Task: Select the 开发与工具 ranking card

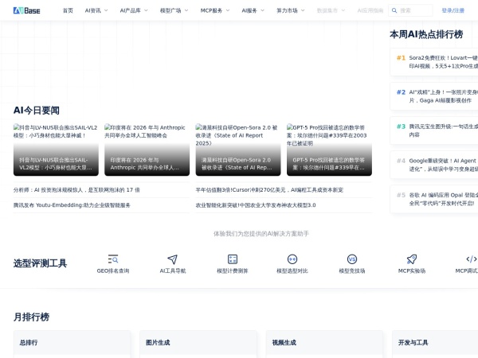Action: 435,344
